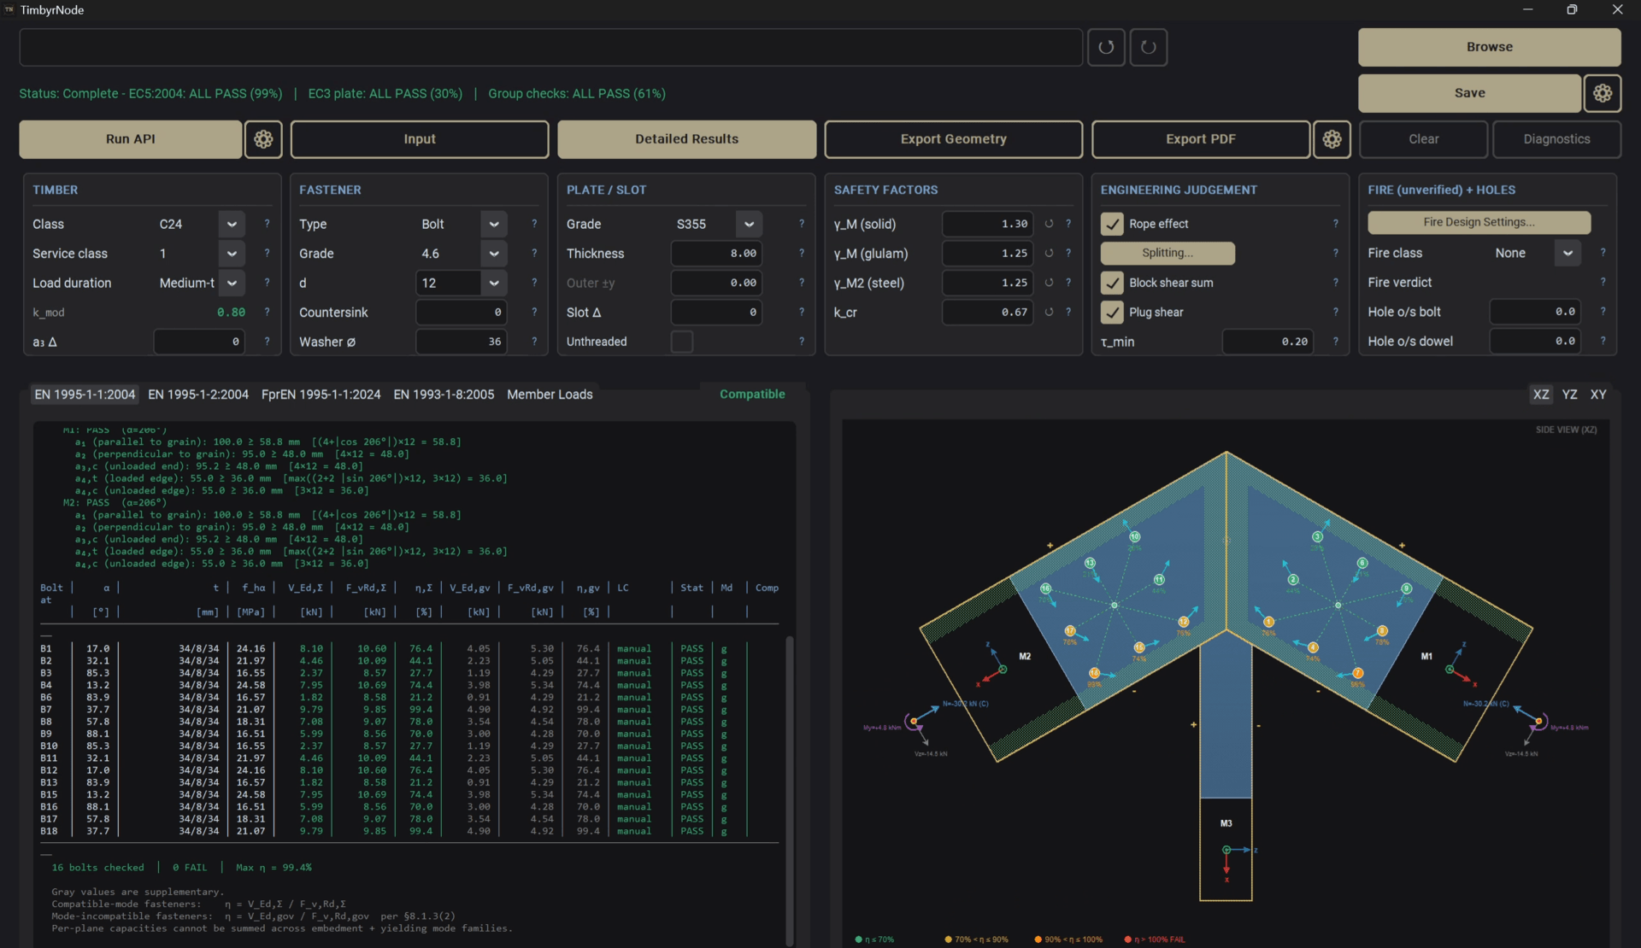1641x948 pixels.
Task: Show help for Rope effect
Action: click(1335, 224)
